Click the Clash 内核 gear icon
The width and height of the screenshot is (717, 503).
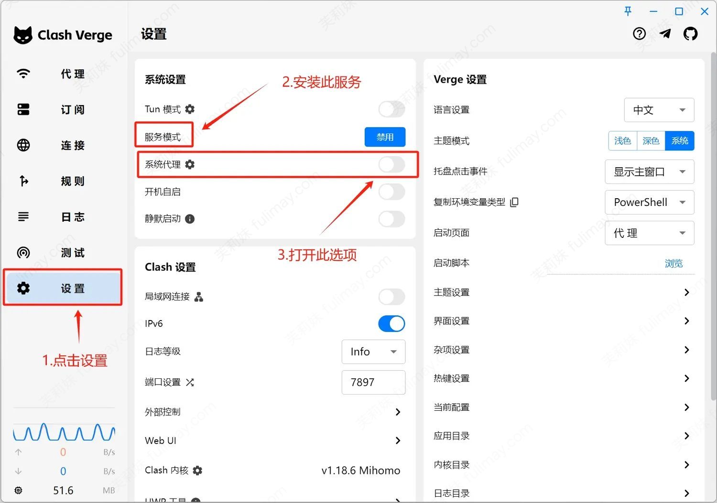pyautogui.click(x=197, y=471)
